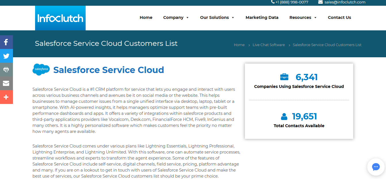Expand the Resources dropdown arrow
The height and width of the screenshot is (179, 386).
point(315,18)
